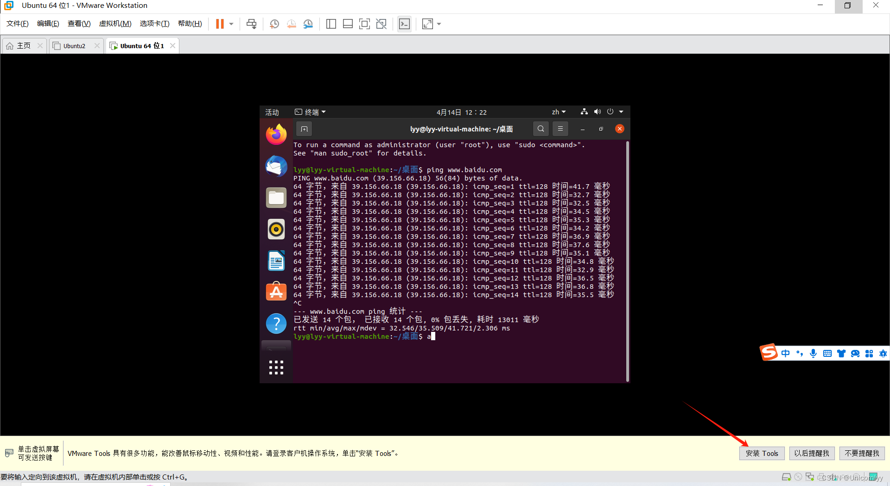Toggle Sogou punctuation mode icon
Image resolution: width=890 pixels, height=486 pixels.
coord(800,354)
